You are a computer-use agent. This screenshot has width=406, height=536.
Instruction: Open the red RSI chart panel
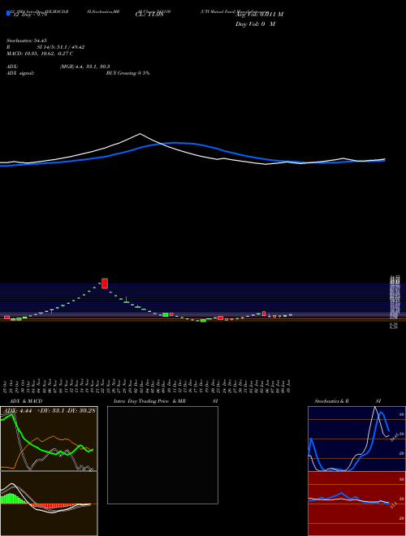[356, 504]
